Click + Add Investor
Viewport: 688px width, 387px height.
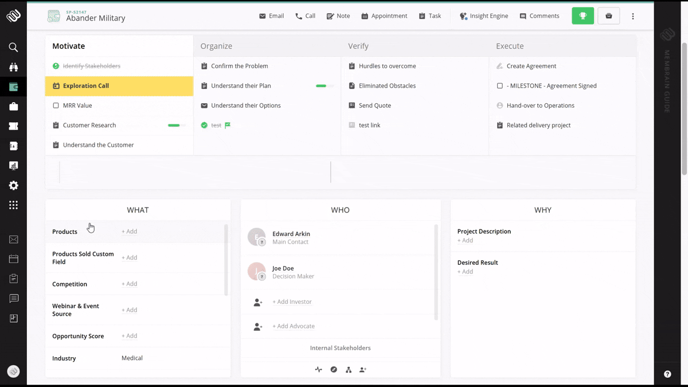(292, 302)
